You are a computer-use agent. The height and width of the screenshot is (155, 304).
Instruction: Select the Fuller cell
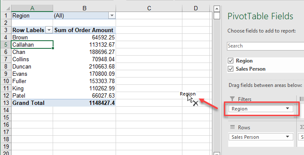(32, 81)
